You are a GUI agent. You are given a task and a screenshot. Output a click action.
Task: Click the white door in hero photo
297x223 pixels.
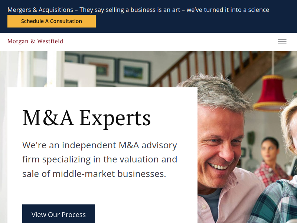[x=79, y=75]
